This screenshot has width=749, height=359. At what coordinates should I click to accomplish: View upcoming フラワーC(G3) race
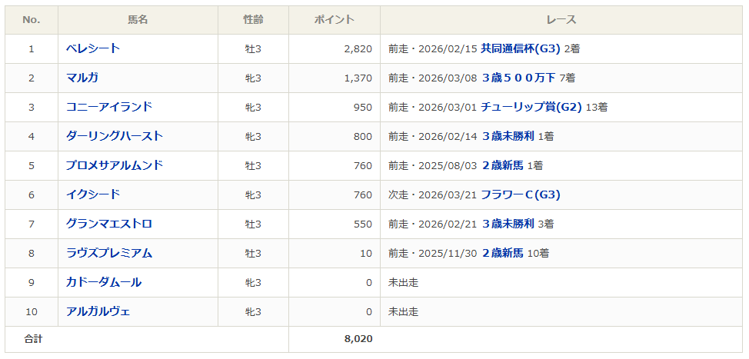tap(521, 194)
